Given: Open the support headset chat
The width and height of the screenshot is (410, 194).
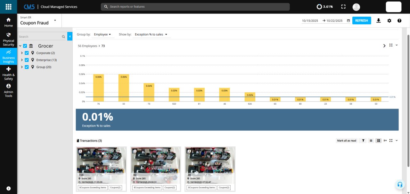Looking at the screenshot, I should coord(400,184).
